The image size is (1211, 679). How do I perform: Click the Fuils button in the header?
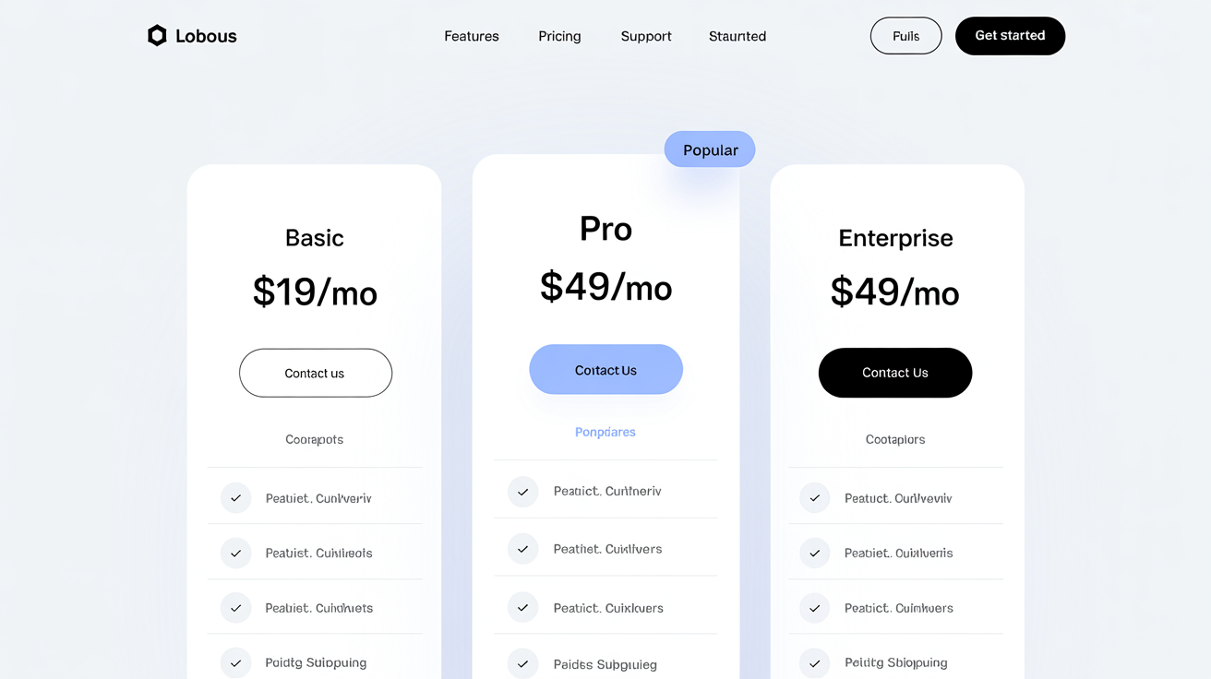pos(905,35)
